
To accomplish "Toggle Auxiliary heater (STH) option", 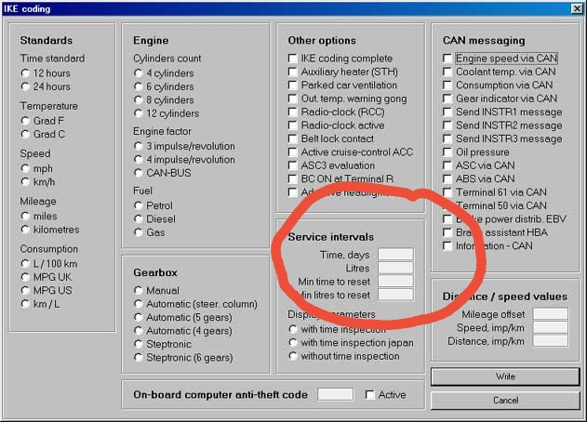I will coord(293,72).
